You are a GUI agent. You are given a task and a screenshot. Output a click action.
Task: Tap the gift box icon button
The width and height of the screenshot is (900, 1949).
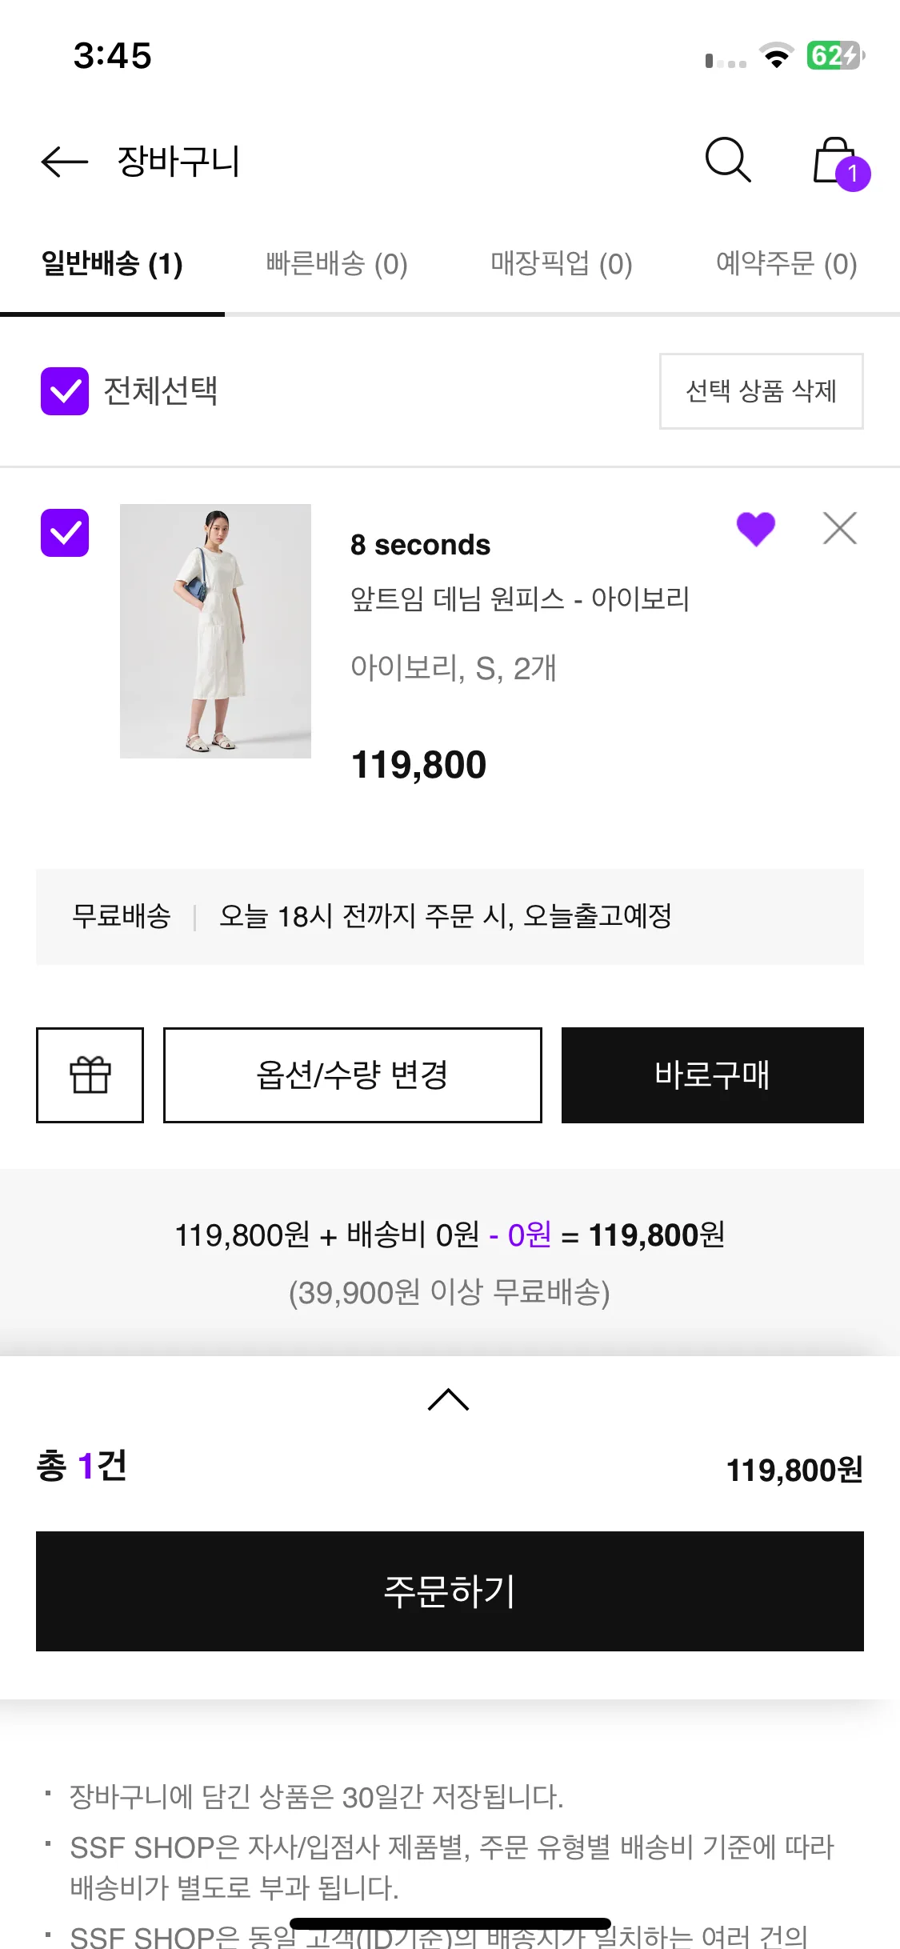click(x=90, y=1075)
